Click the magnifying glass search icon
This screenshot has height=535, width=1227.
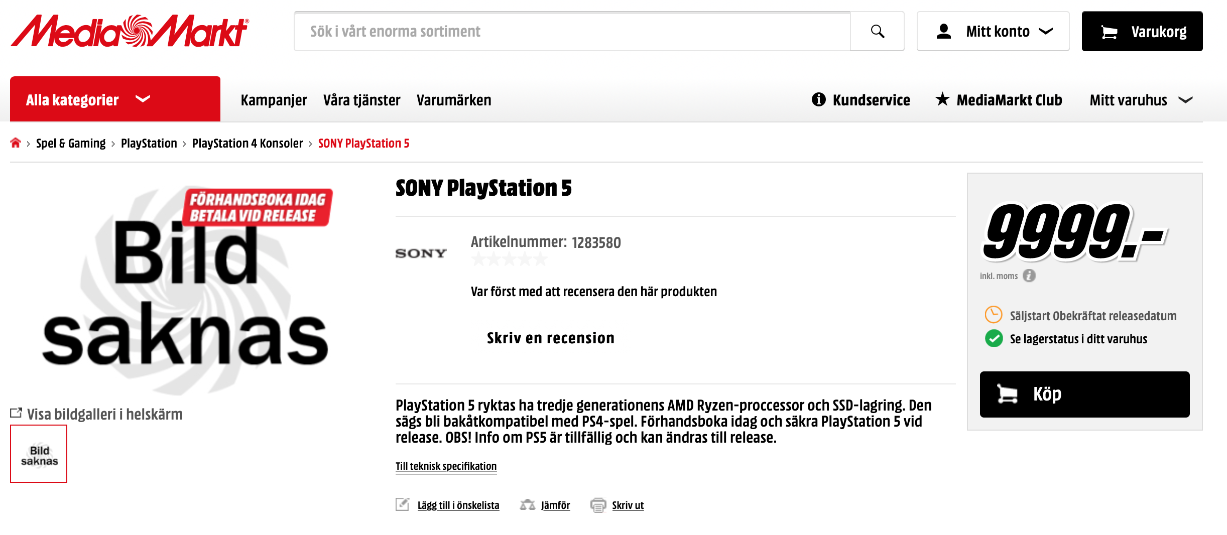tap(877, 31)
